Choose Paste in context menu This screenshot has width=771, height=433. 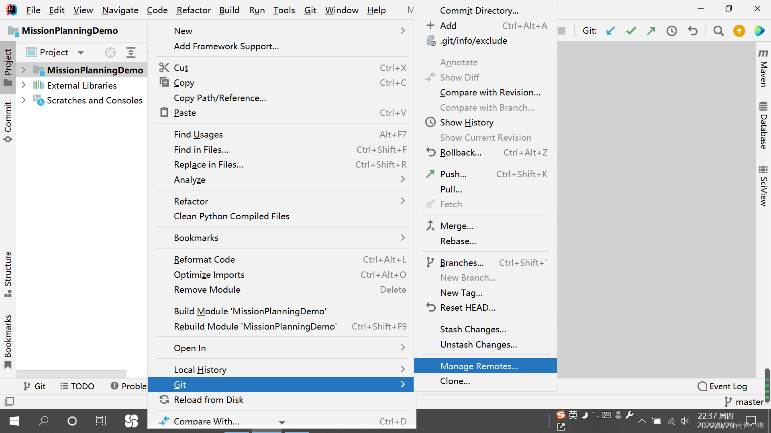pyautogui.click(x=281, y=113)
